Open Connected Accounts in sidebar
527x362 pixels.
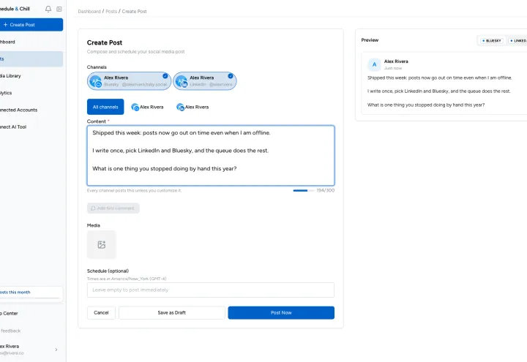(31, 110)
